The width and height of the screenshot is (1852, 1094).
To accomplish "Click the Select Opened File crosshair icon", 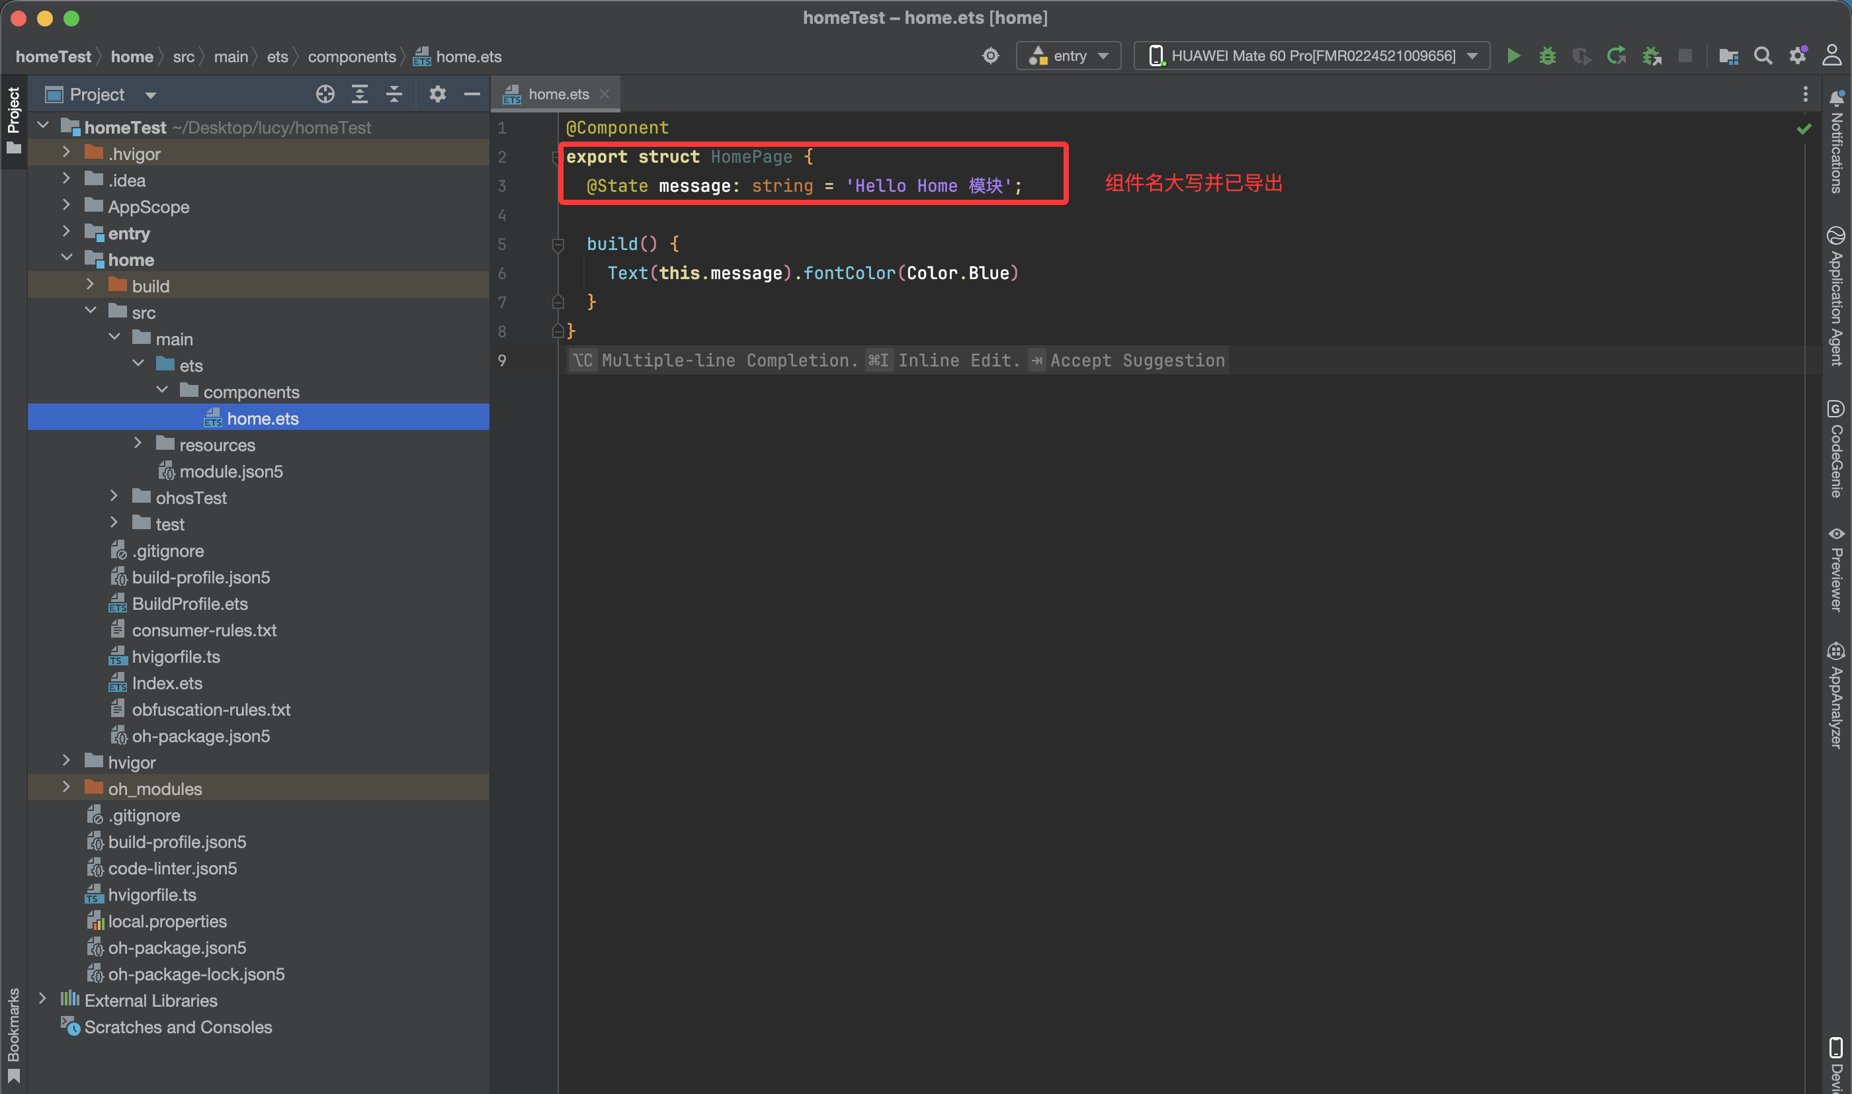I will tap(325, 95).
